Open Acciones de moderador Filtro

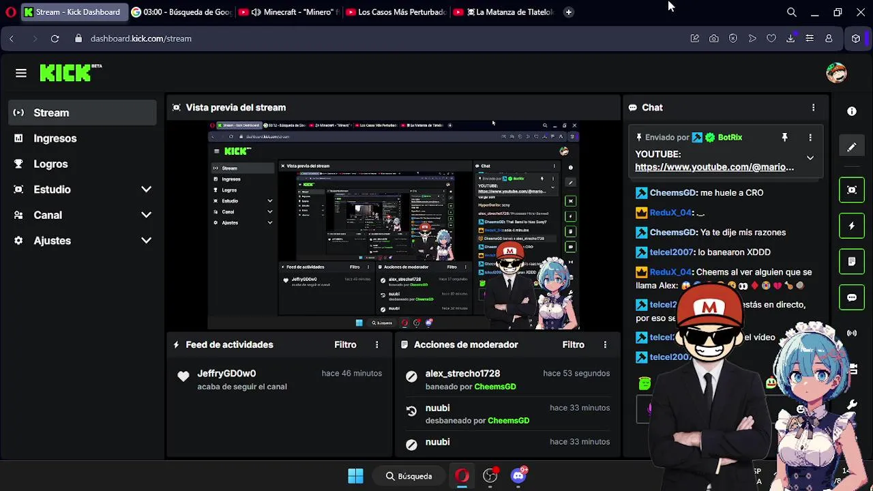tap(574, 345)
